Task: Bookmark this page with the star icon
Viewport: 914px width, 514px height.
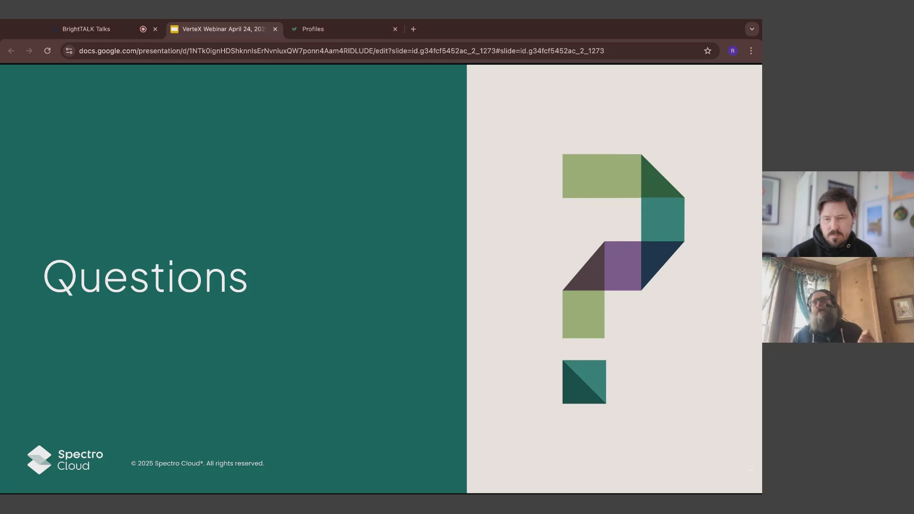Action: (x=707, y=51)
